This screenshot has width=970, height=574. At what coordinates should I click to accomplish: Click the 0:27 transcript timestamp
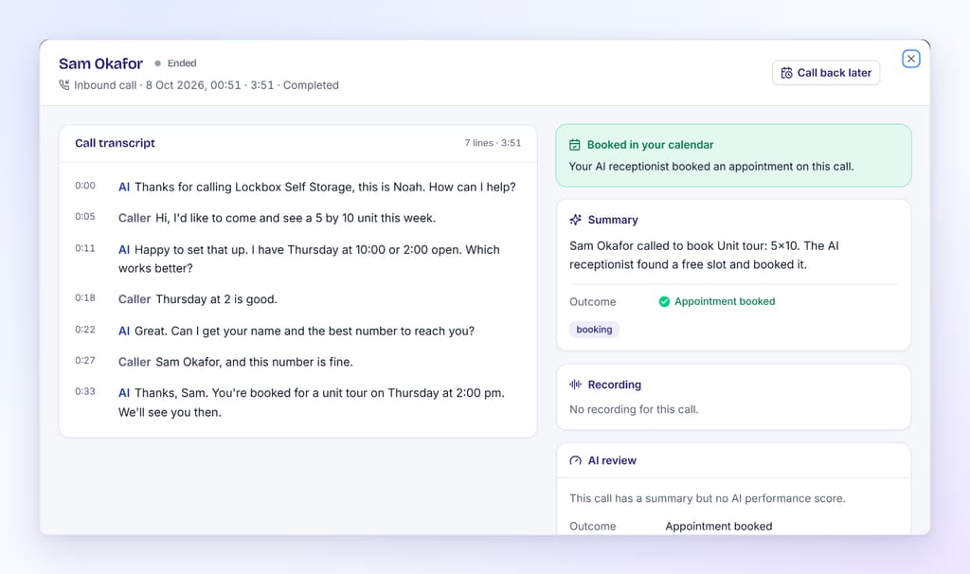(x=85, y=360)
